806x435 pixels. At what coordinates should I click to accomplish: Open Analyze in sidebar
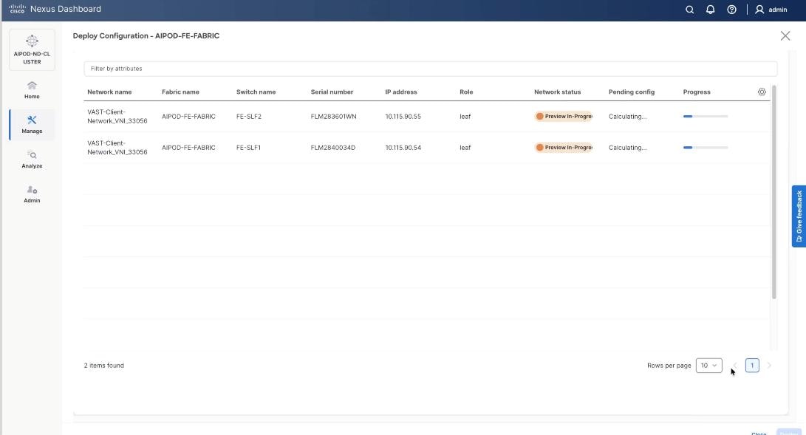pos(32,160)
